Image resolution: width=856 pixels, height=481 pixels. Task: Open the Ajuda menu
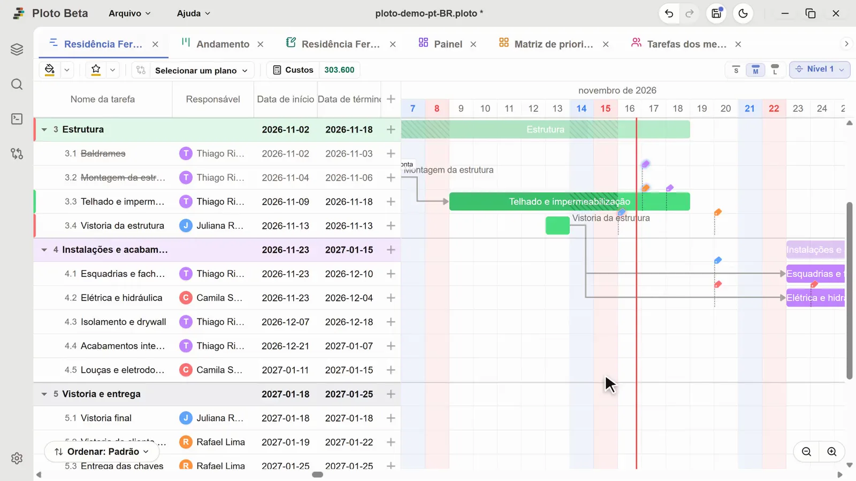pos(194,13)
